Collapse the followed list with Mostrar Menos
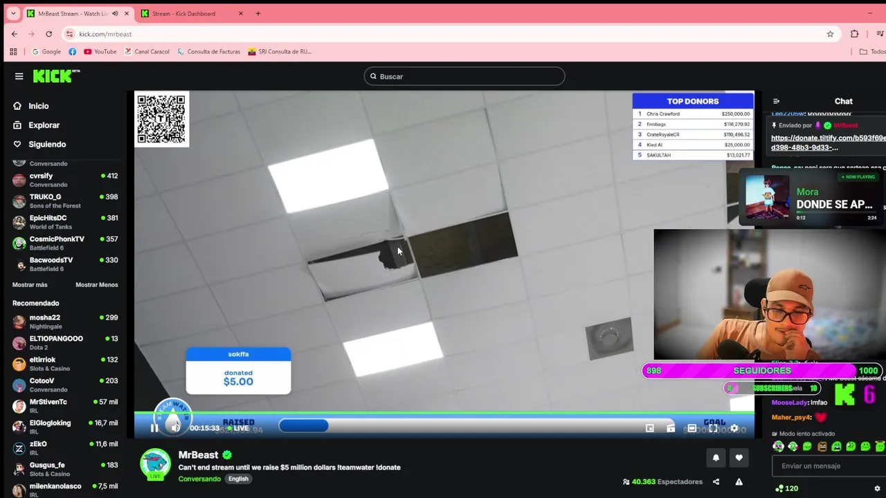The width and height of the screenshot is (886, 498). pos(97,285)
